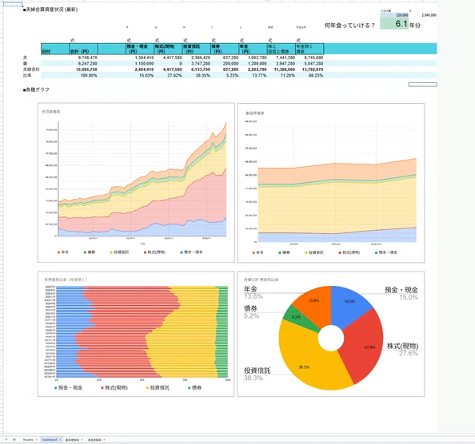Click the orange 年金 legend marker in husband chart
The width and height of the screenshot is (475, 444).
[x=58, y=252]
